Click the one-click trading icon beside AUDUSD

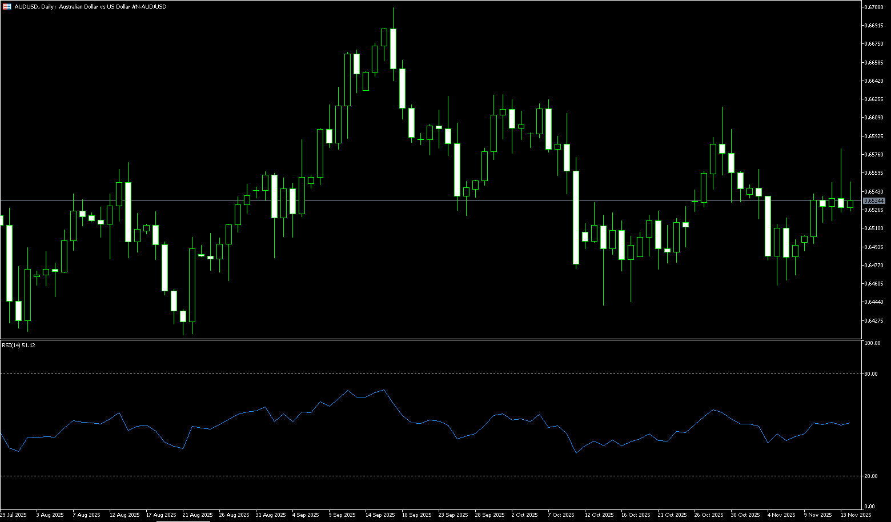click(7, 7)
